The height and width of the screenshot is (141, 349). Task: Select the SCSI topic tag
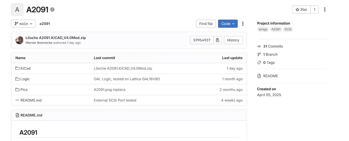[x=288, y=29]
